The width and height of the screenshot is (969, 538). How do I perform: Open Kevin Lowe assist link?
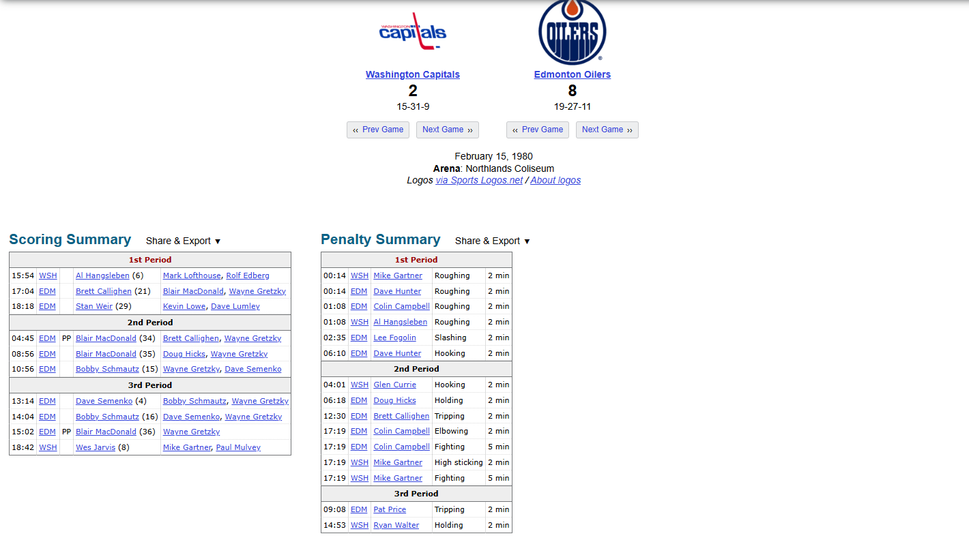[x=185, y=306]
